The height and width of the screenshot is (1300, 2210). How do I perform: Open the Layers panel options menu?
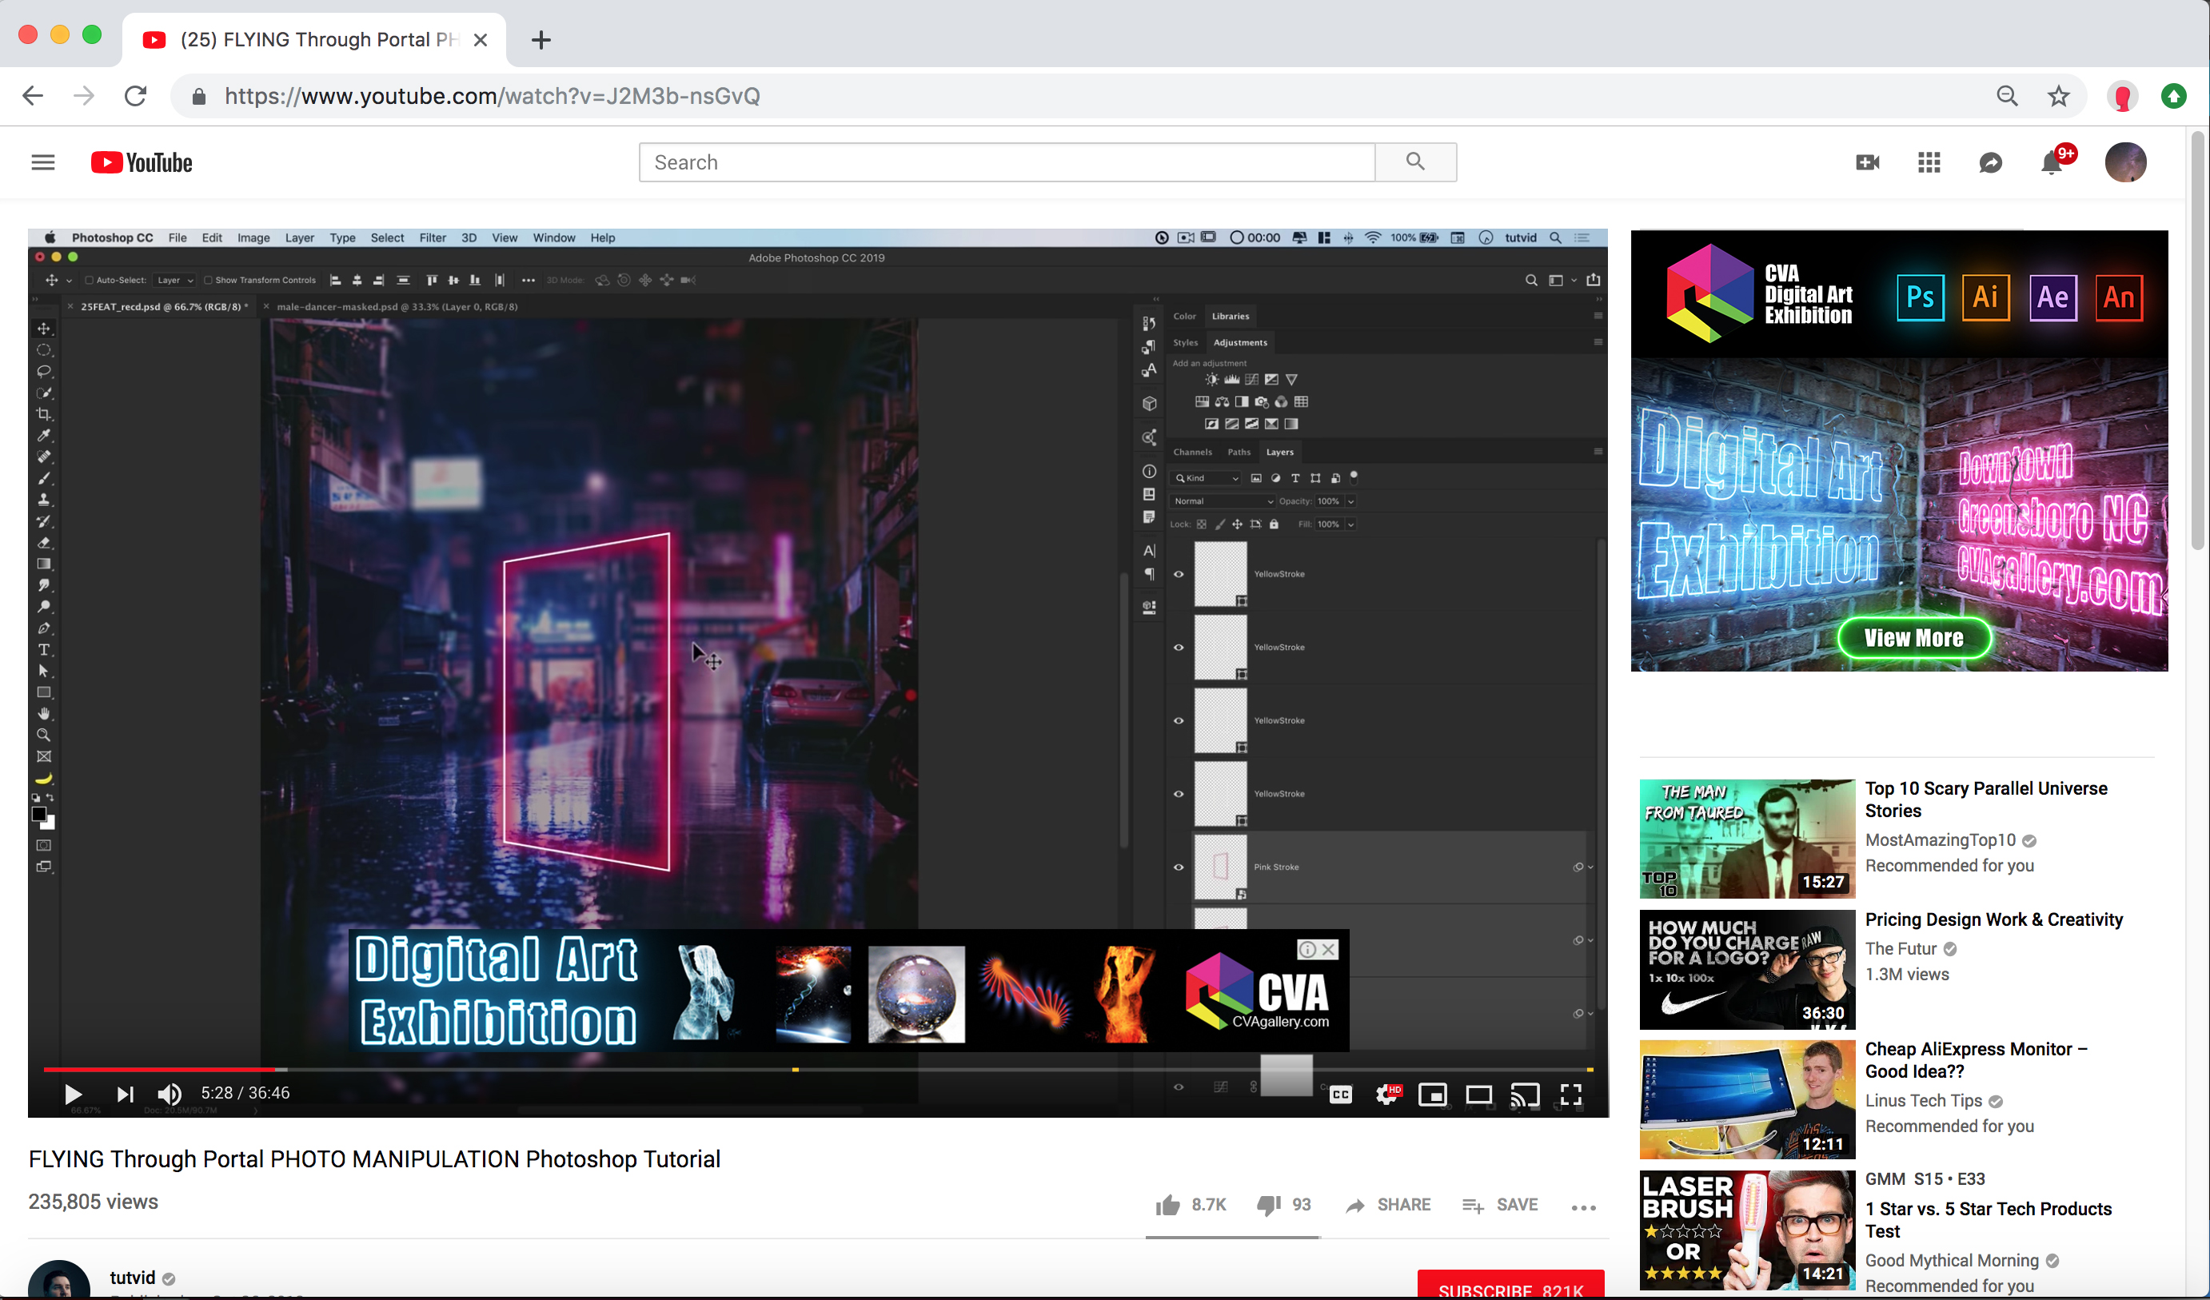[1597, 452]
